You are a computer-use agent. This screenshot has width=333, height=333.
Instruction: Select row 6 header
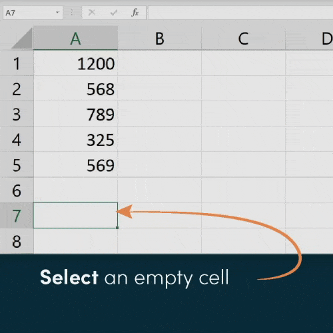tap(17, 190)
